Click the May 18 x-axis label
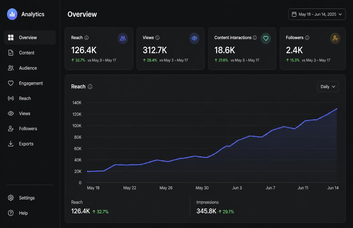The height and width of the screenshot is (228, 353). click(x=93, y=188)
